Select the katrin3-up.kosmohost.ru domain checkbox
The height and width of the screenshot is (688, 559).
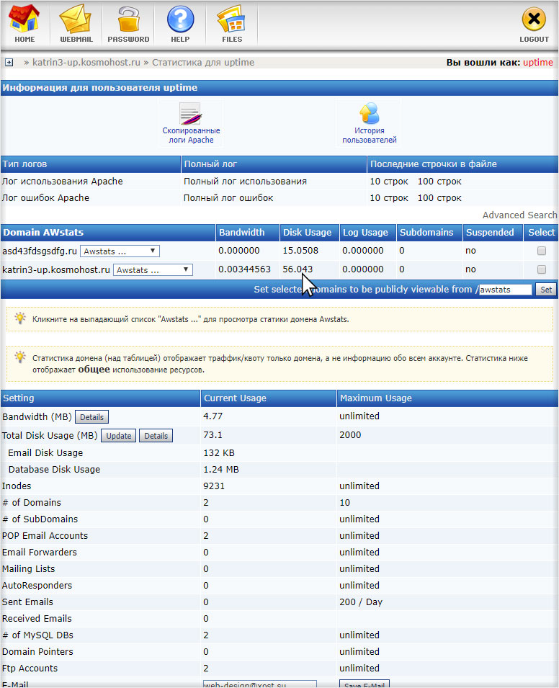point(542,269)
